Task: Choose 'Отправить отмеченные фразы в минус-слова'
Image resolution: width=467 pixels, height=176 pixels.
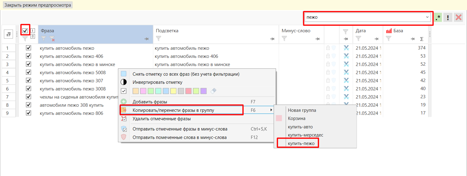Action: (x=197, y=129)
